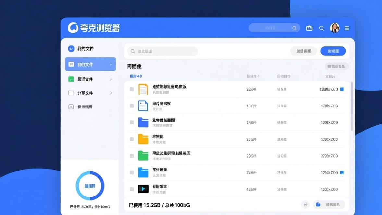Open 分享文件 in the sidebar
The height and width of the screenshot is (215, 382).
pos(90,93)
